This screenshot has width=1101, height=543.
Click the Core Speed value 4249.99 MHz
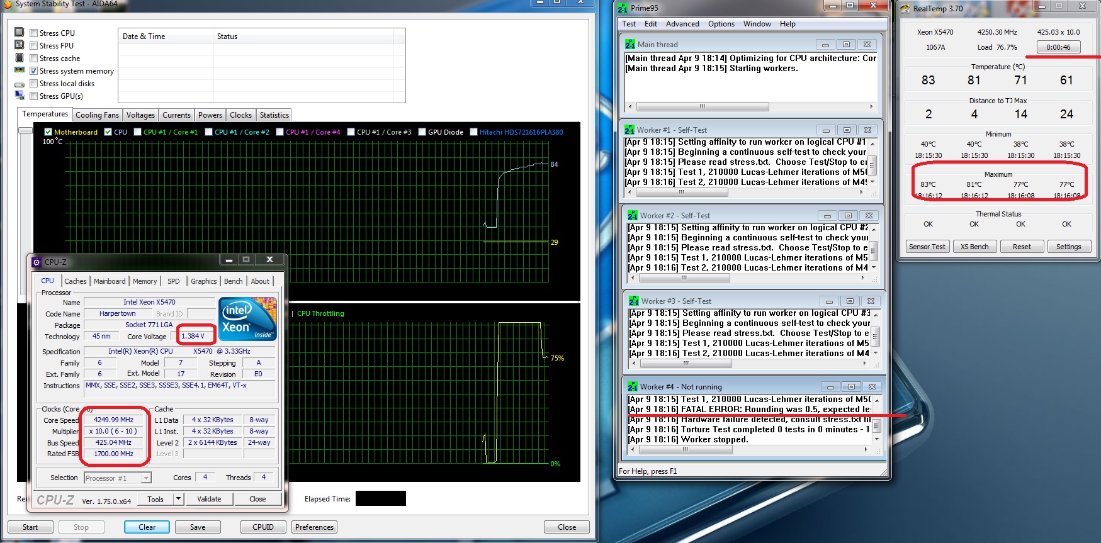113,420
